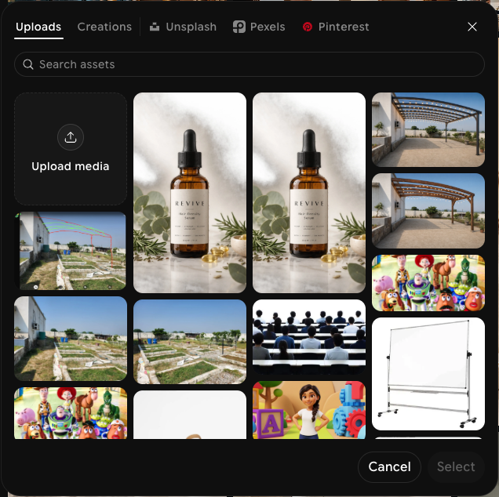Click the Cancel button
This screenshot has height=497, width=499.
pyautogui.click(x=389, y=466)
